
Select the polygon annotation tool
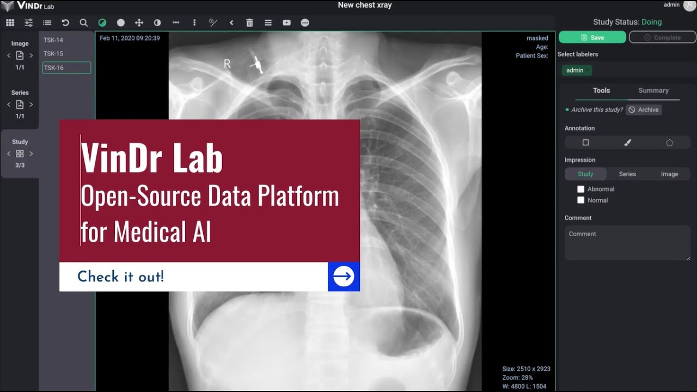coord(670,143)
